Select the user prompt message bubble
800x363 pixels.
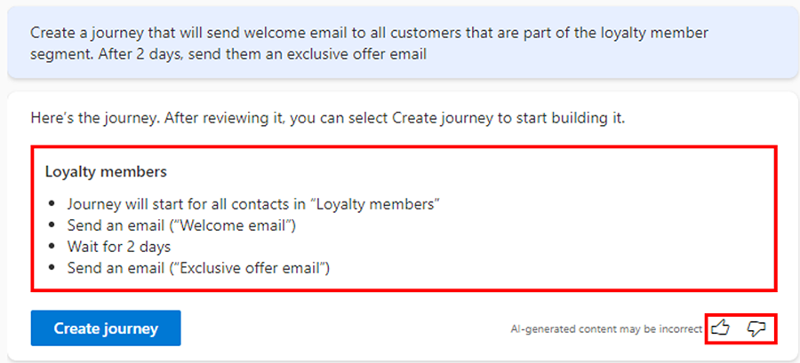[x=400, y=43]
